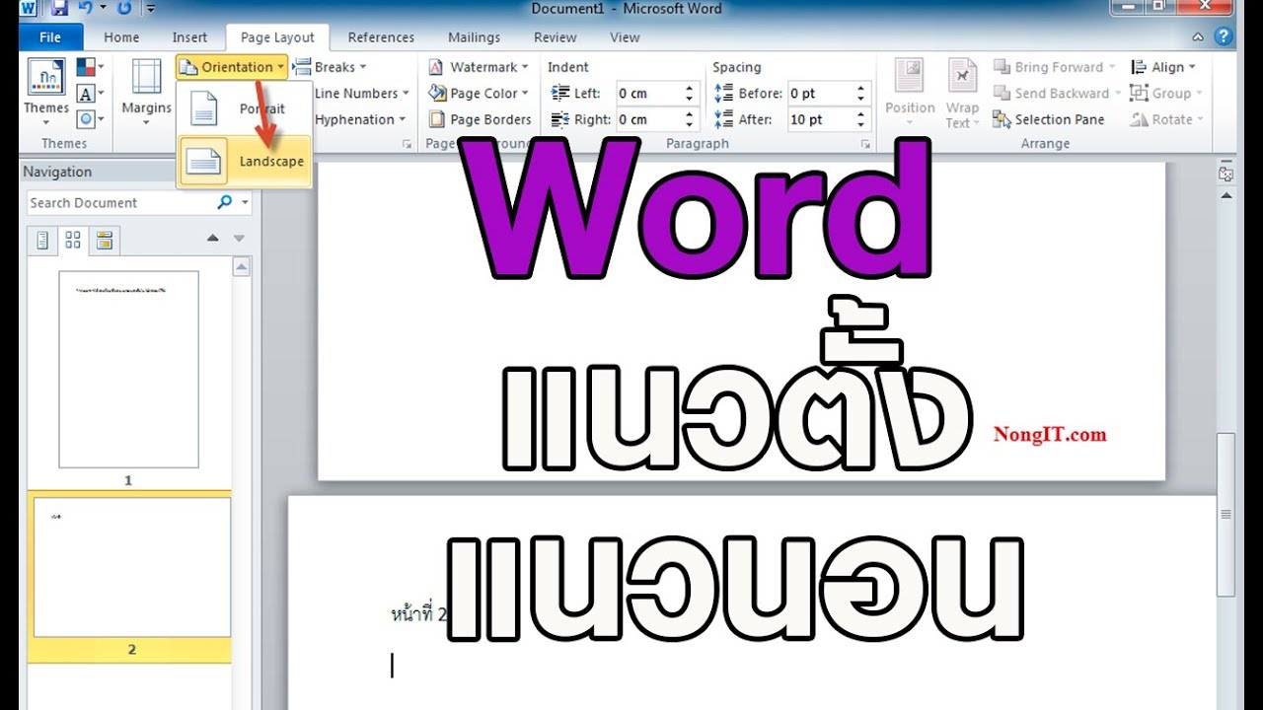
Task: Click the Word application icon in title bar
Action: coord(30,9)
